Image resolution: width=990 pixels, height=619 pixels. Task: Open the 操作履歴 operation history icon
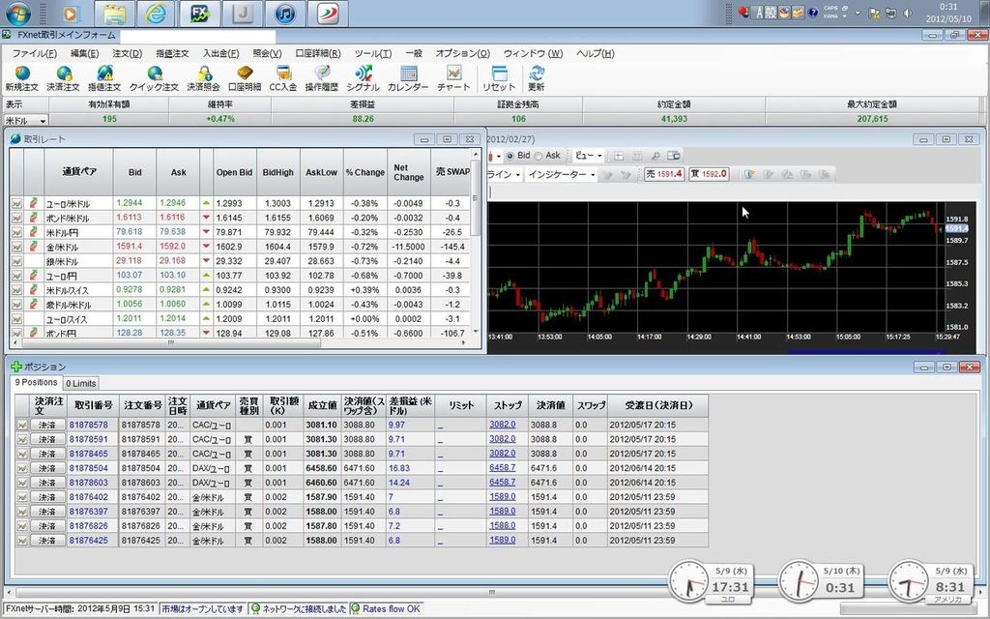pos(321,79)
